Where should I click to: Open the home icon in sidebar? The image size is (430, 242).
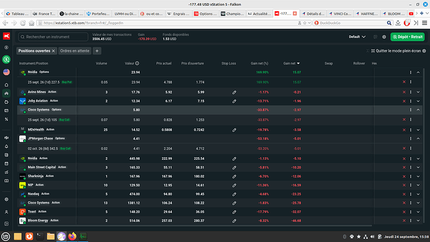(6, 85)
